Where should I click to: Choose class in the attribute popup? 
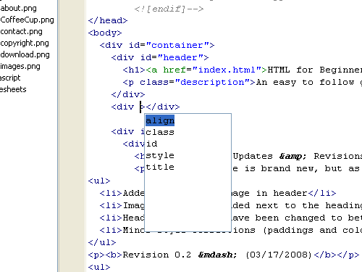(160, 132)
